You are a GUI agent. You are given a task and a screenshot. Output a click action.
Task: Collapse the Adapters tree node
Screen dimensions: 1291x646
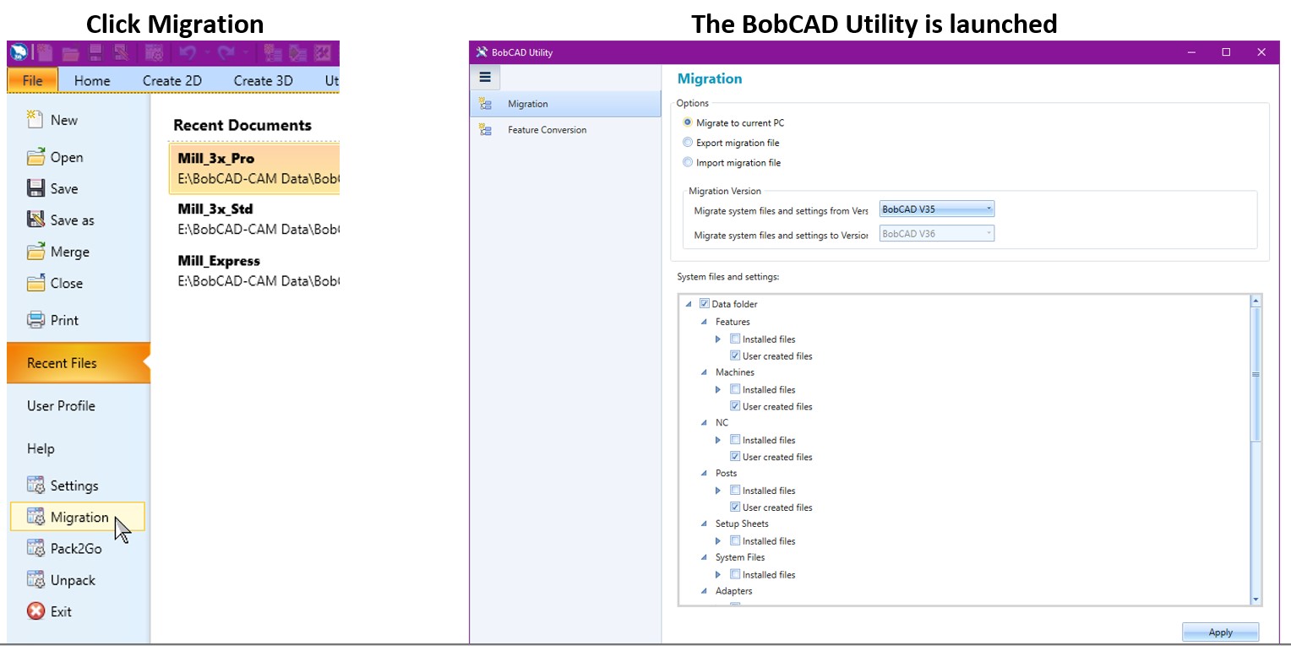click(x=704, y=591)
